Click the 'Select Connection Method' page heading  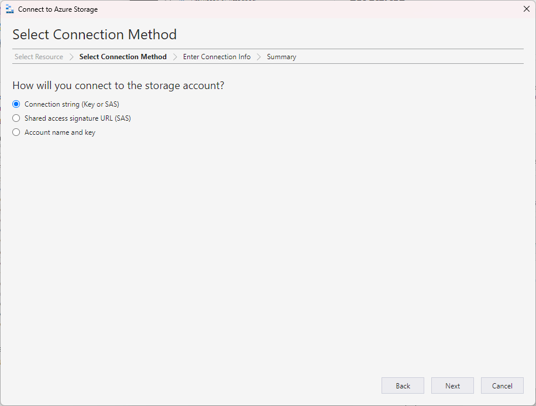[95, 35]
